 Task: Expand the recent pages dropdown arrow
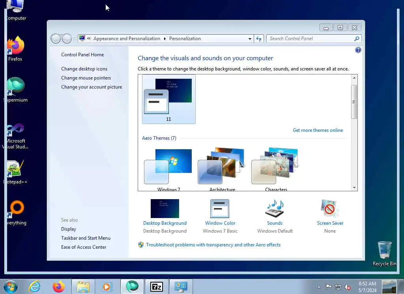pyautogui.click(x=75, y=39)
